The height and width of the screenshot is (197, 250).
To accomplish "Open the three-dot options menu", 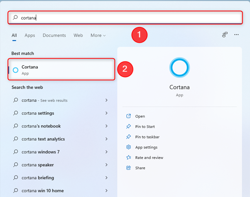I will [236, 35].
